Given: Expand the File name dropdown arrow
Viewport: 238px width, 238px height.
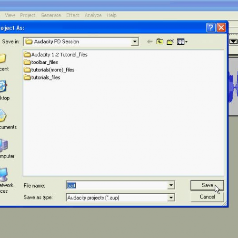Looking at the screenshot, I should coord(171,185).
